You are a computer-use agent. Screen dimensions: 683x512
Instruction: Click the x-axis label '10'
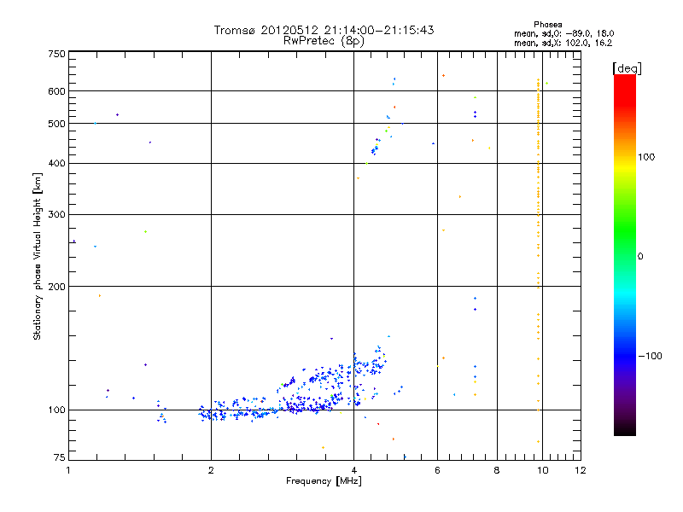542,470
